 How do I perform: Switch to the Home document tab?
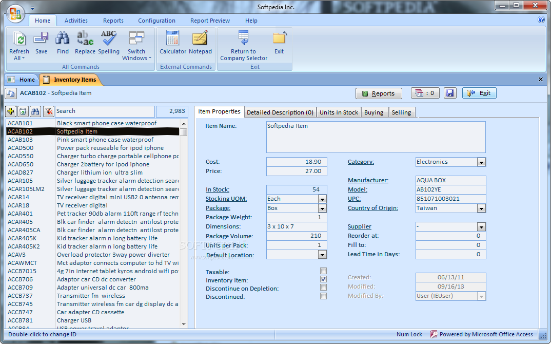coord(22,80)
